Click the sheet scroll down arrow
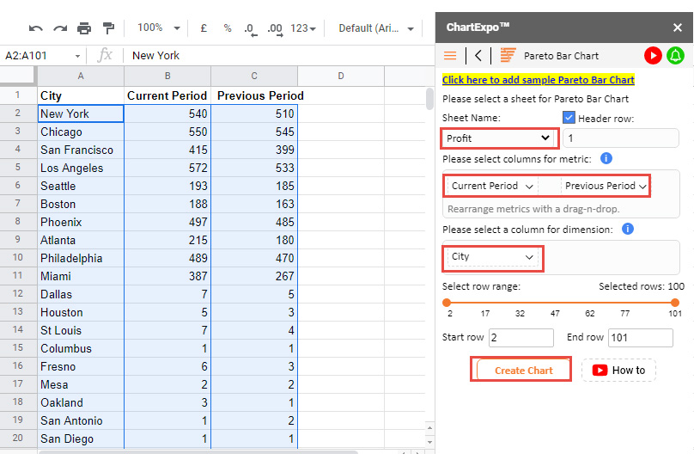Image resolution: width=694 pixels, height=466 pixels. click(x=429, y=442)
